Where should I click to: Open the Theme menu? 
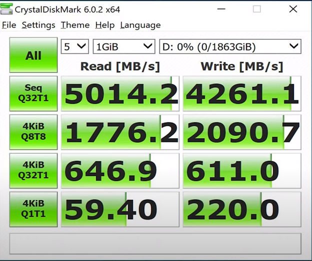pos(75,25)
